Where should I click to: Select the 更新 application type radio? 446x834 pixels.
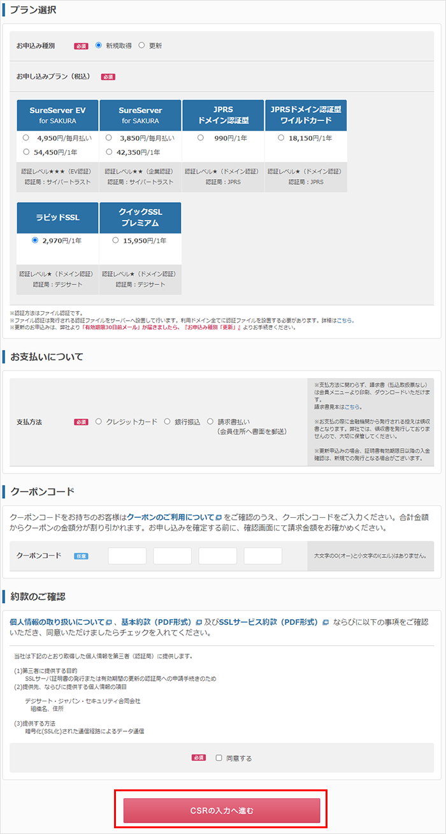[x=142, y=45]
